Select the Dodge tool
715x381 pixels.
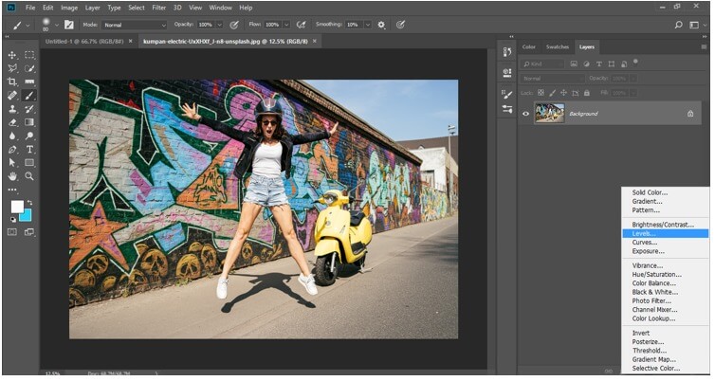29,136
